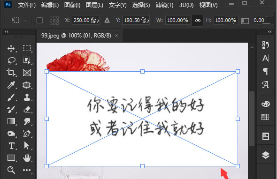Open the Layers panel icon
The height and width of the screenshot is (179, 277).
point(266,156)
